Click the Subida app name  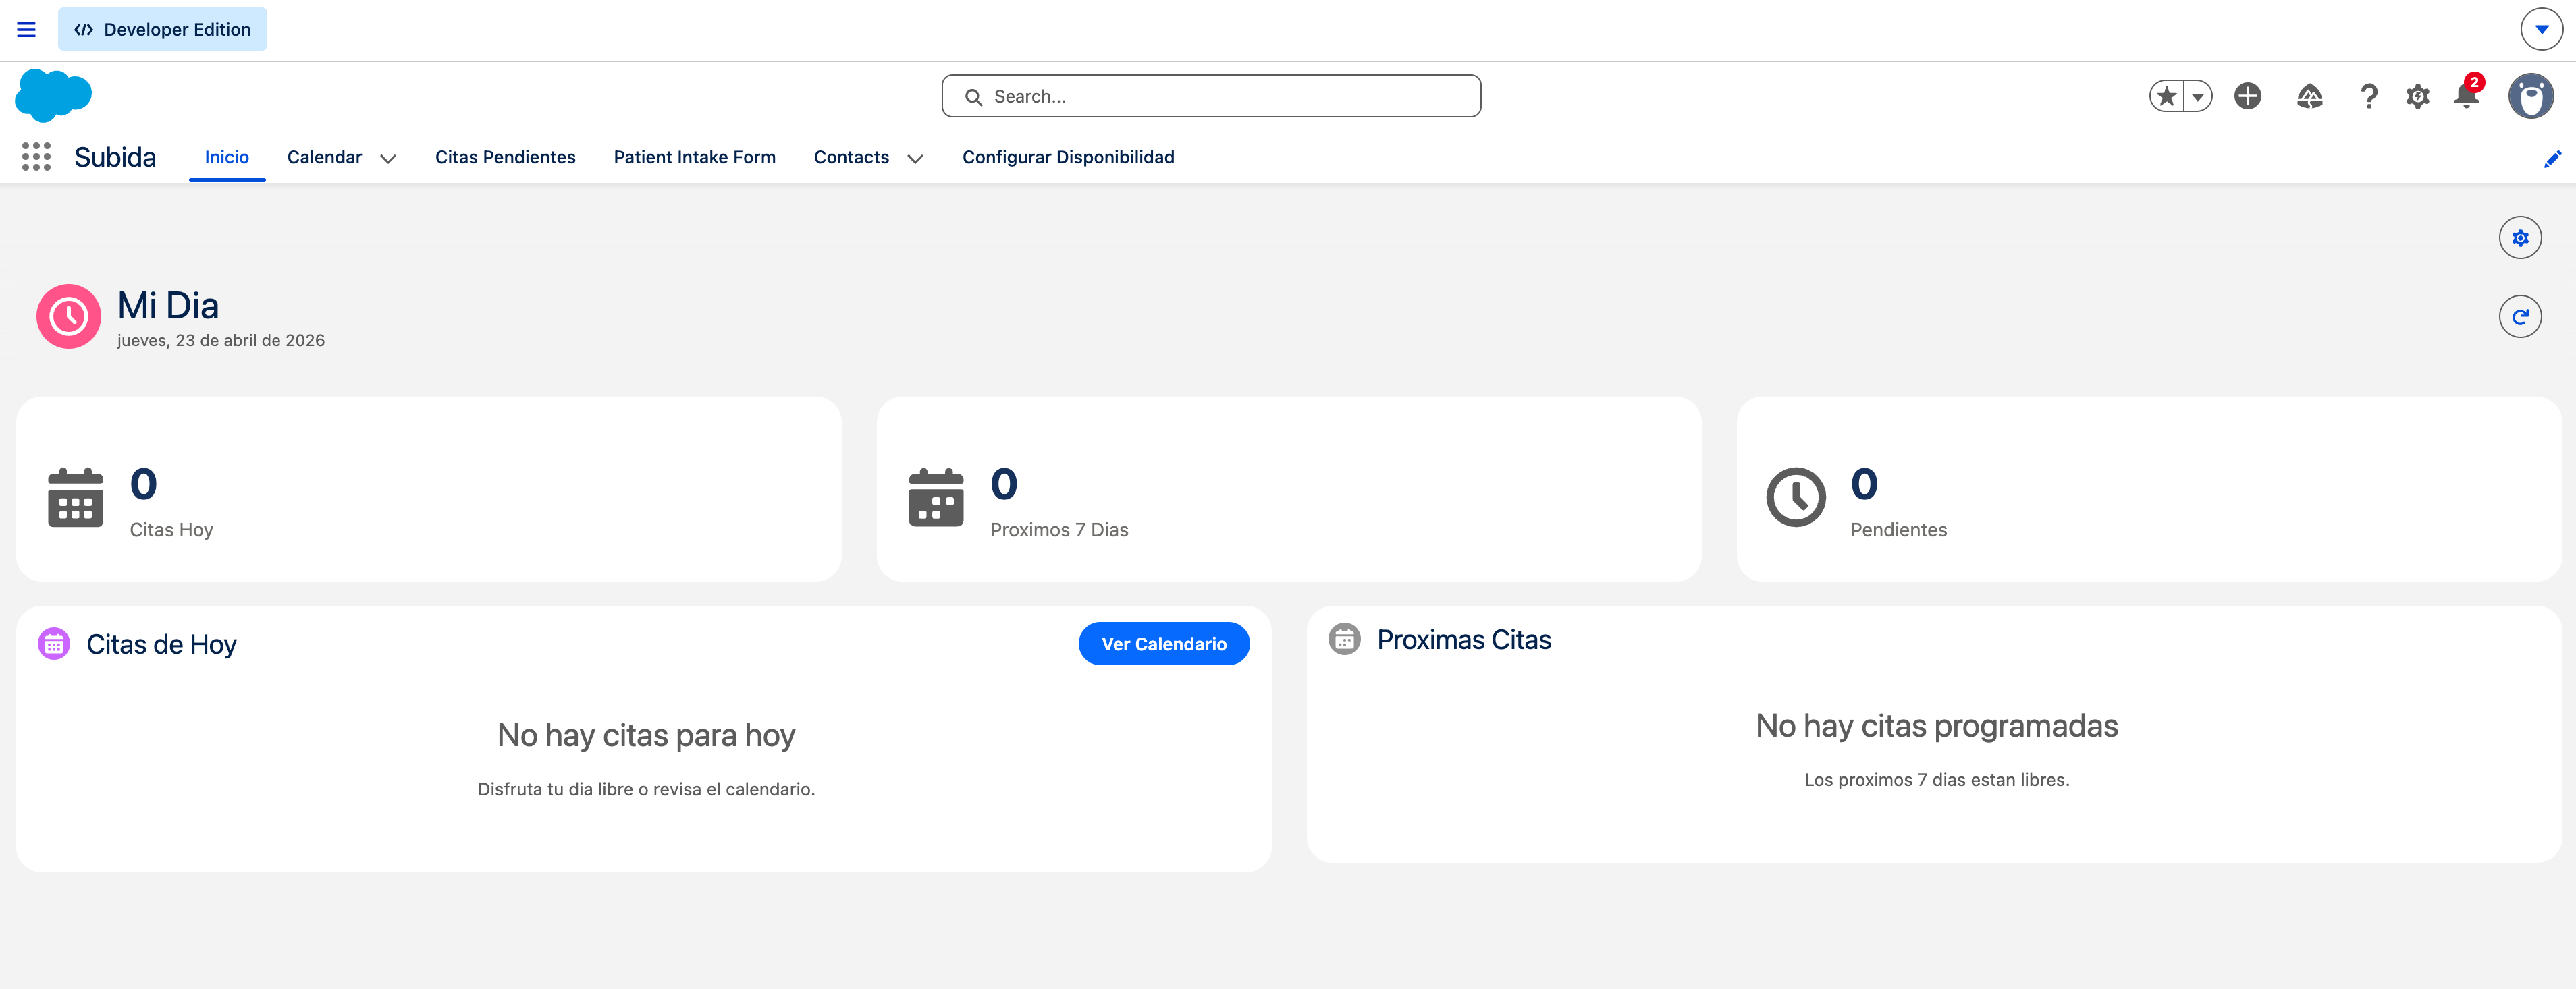coord(115,157)
